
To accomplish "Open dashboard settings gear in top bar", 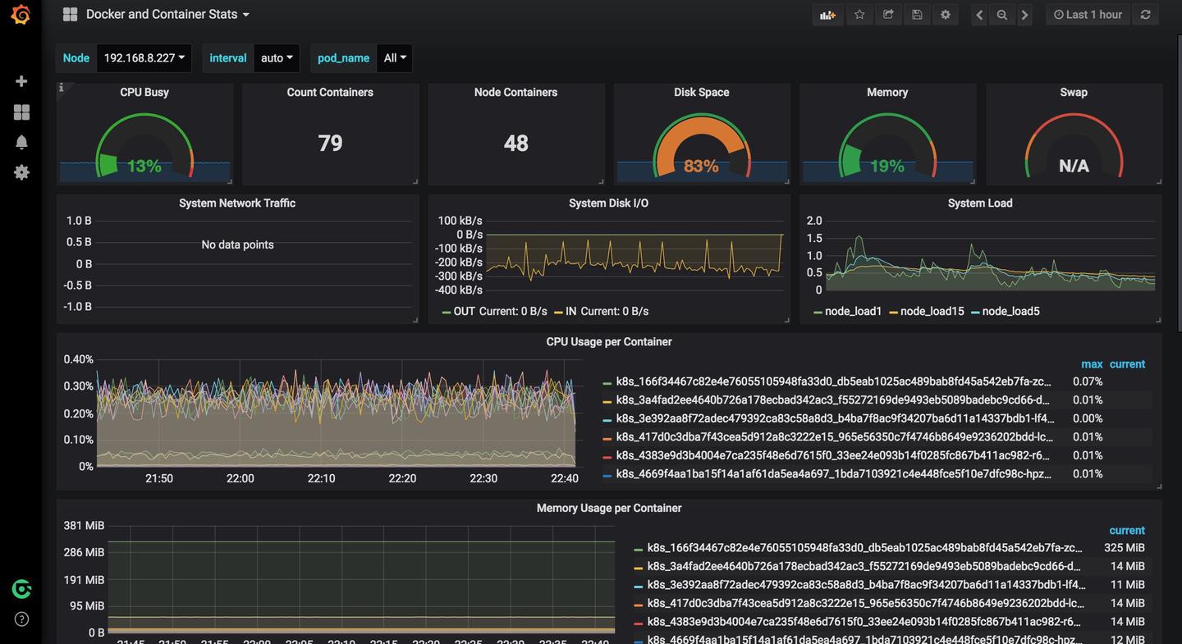I will (x=946, y=15).
